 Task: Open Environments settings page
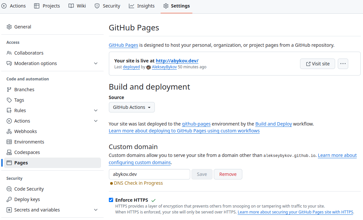point(52,142)
